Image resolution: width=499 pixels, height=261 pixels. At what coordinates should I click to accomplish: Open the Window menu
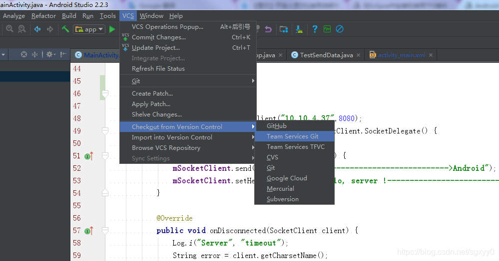(151, 16)
